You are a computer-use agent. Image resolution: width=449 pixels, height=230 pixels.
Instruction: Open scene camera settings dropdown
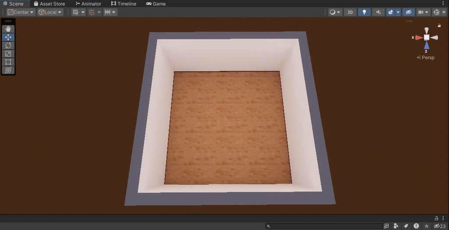point(424,12)
